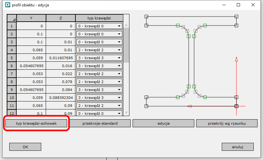Cancel with the 'anuluj' button
Screen dimensions: 263x160
237,147
